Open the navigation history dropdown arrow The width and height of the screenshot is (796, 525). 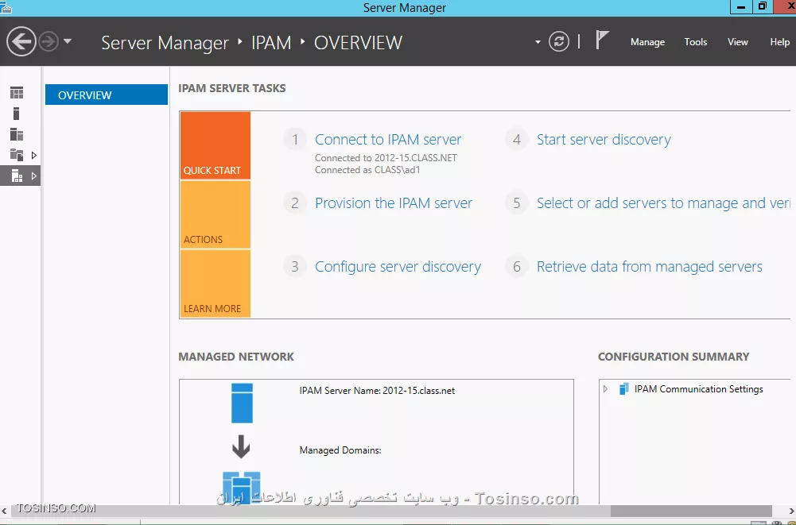[68, 41]
